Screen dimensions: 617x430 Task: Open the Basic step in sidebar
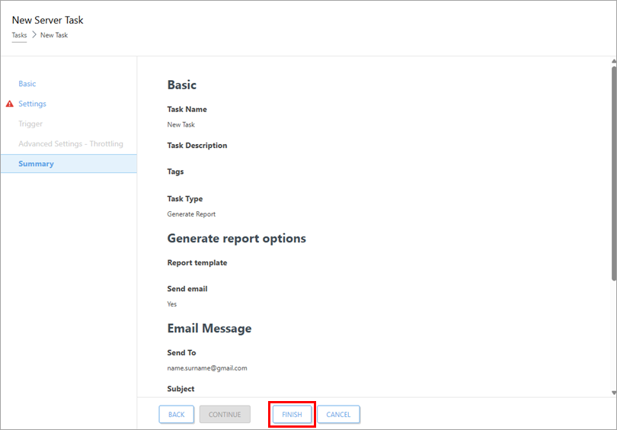[27, 84]
